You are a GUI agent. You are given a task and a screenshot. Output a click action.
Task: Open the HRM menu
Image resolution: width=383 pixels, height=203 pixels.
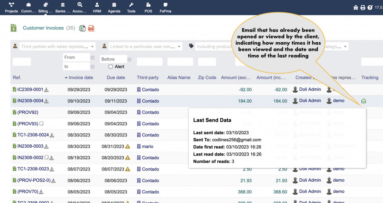pos(97,7)
